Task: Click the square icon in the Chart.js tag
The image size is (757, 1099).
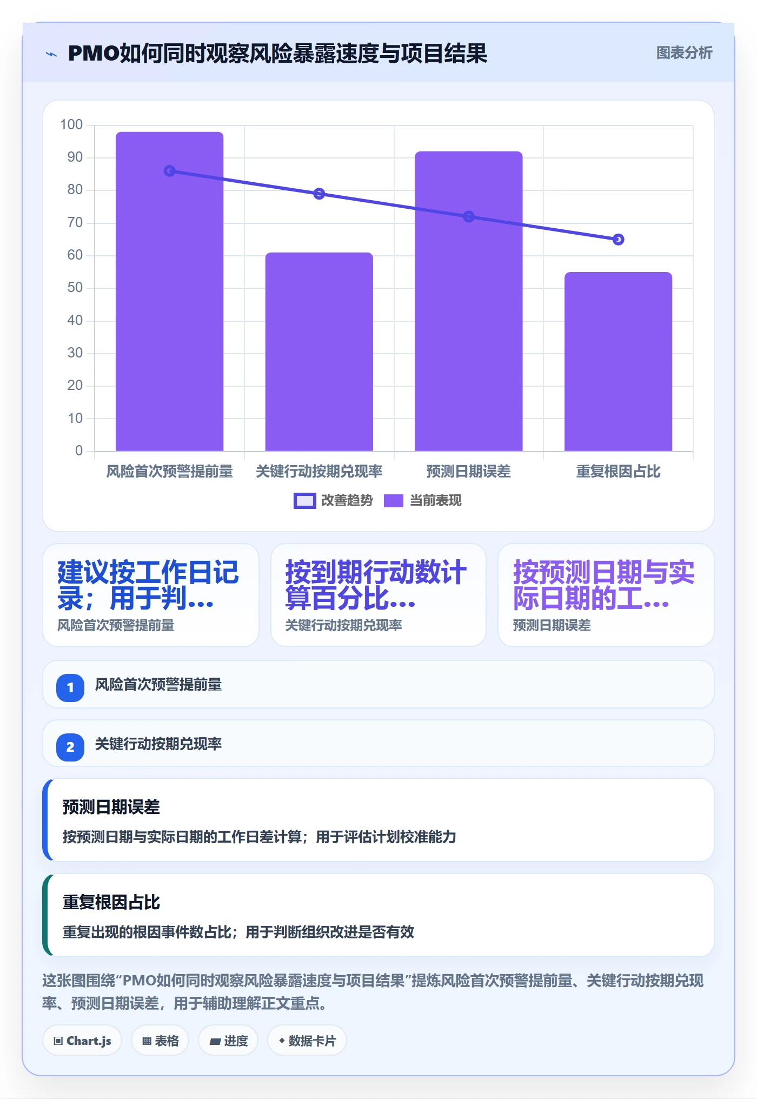Action: click(58, 1041)
